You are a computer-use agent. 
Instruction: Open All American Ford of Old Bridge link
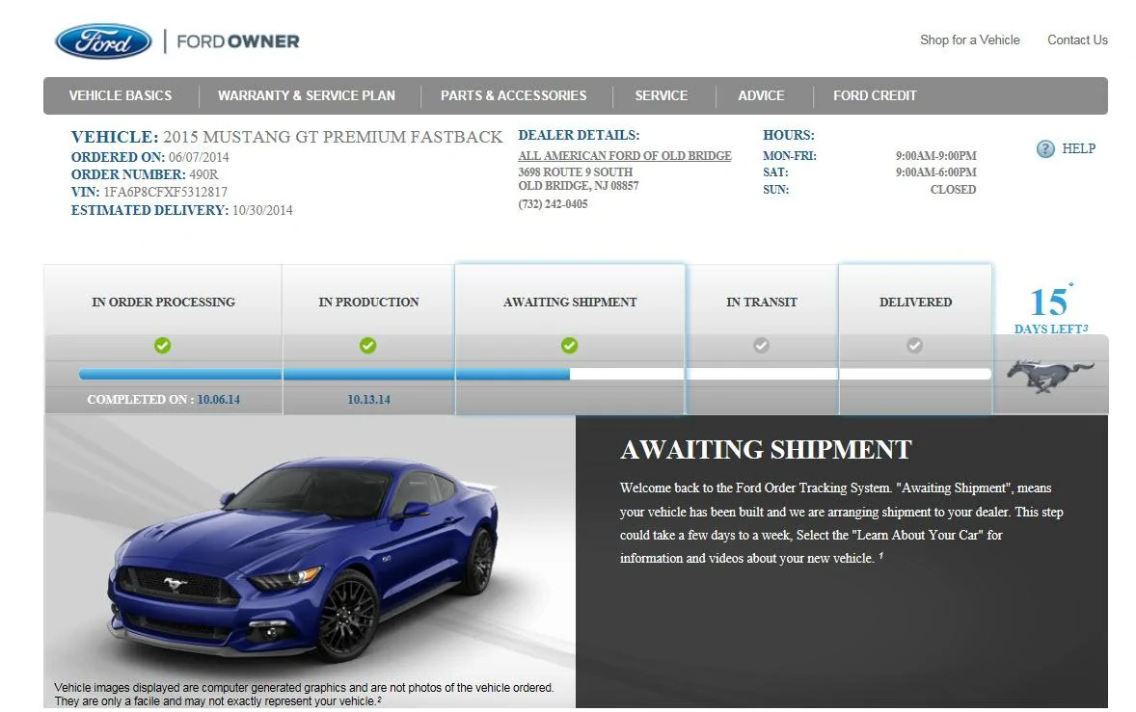click(x=625, y=155)
